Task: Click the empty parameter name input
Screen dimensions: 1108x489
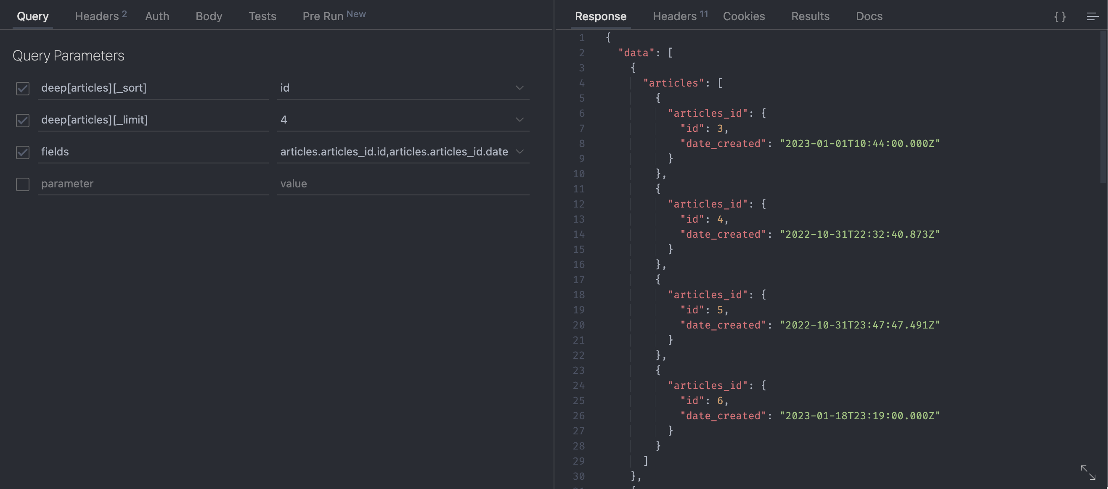Action: [153, 184]
